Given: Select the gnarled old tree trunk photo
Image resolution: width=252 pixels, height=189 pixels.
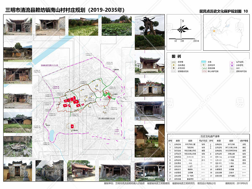Looking at the screenshot, I should click(150, 32).
